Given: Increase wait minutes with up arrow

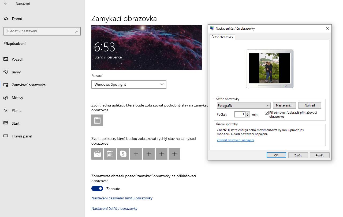Looking at the screenshot, I should [248, 113].
